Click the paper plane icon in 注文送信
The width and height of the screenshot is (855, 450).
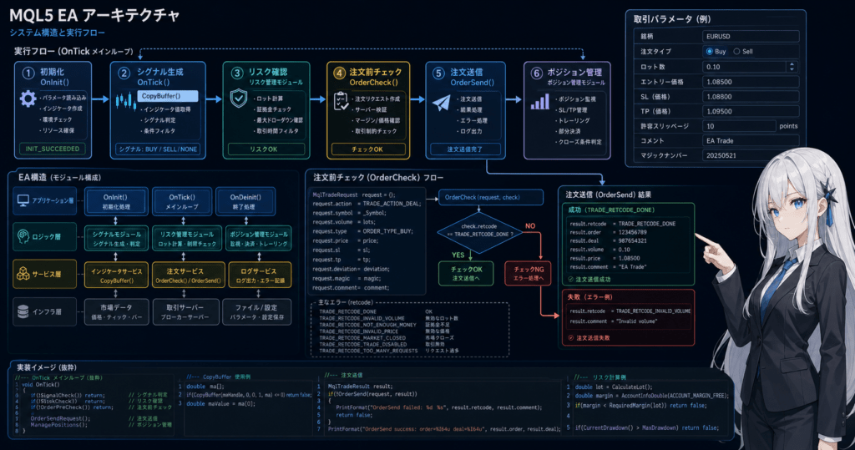pos(441,103)
